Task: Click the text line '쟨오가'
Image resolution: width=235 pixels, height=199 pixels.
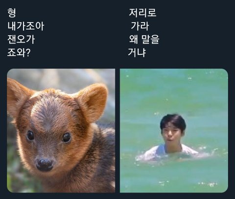Action: click(21, 40)
